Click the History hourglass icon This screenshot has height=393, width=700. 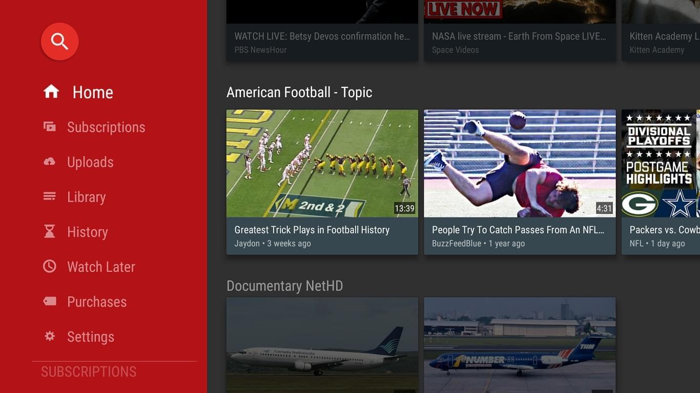pyautogui.click(x=50, y=231)
